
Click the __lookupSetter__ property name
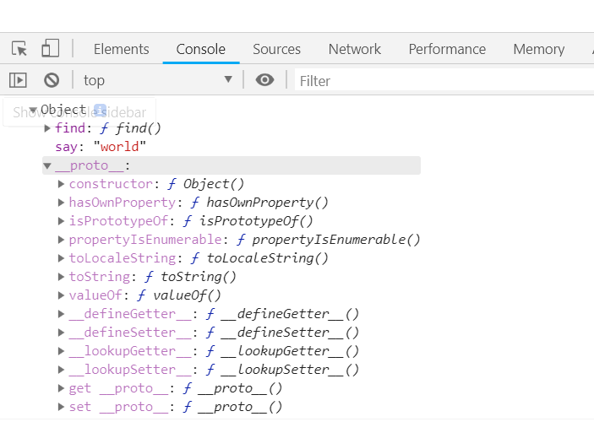pyautogui.click(x=130, y=370)
